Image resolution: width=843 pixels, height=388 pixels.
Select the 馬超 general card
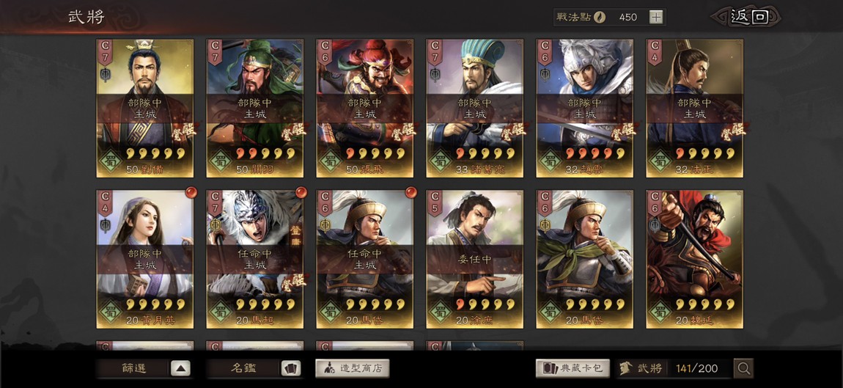(255, 259)
